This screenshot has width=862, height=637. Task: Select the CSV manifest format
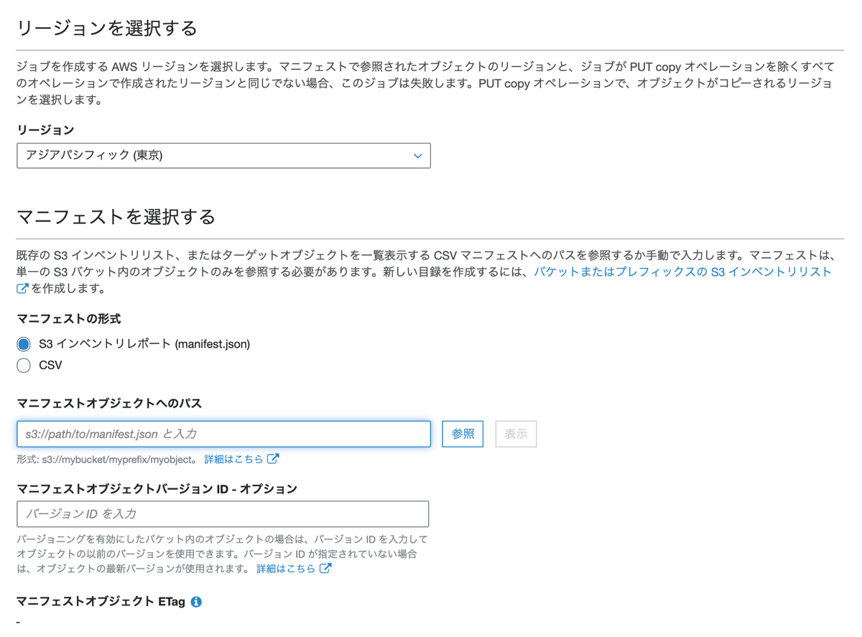23,365
